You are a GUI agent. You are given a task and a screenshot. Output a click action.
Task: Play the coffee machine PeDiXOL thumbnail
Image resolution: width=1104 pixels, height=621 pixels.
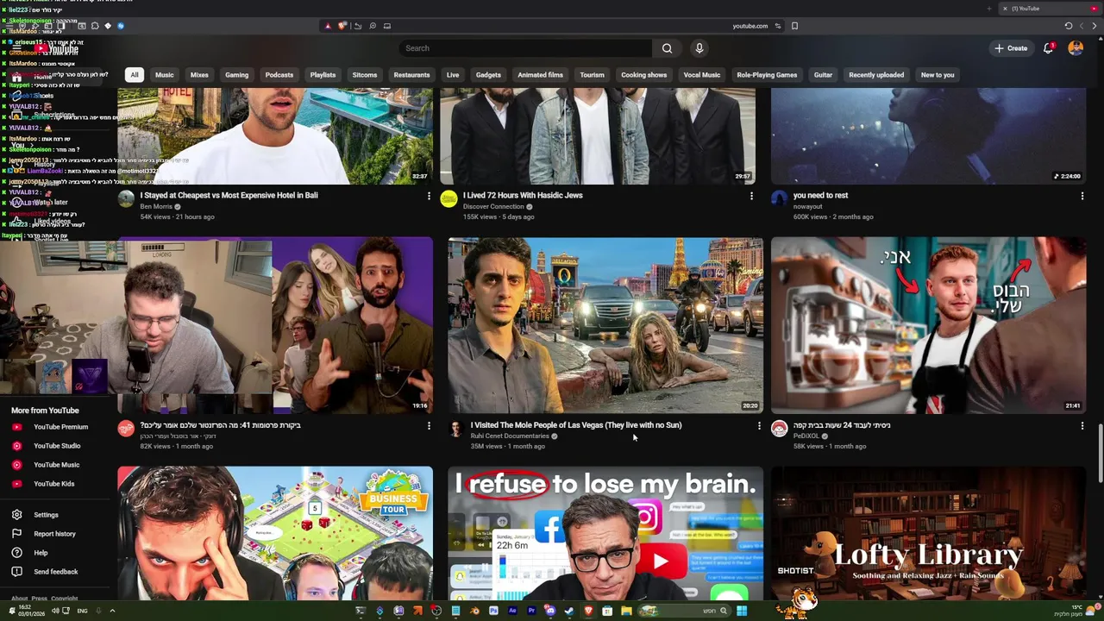pos(929,325)
